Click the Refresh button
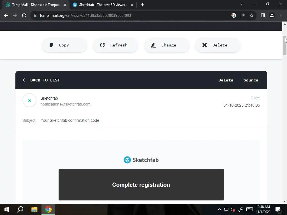This screenshot has height=215, width=287. (x=115, y=45)
